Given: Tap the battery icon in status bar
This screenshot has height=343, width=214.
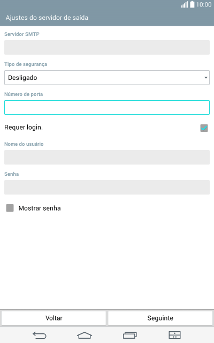Looking at the screenshot, I should coord(192,4).
